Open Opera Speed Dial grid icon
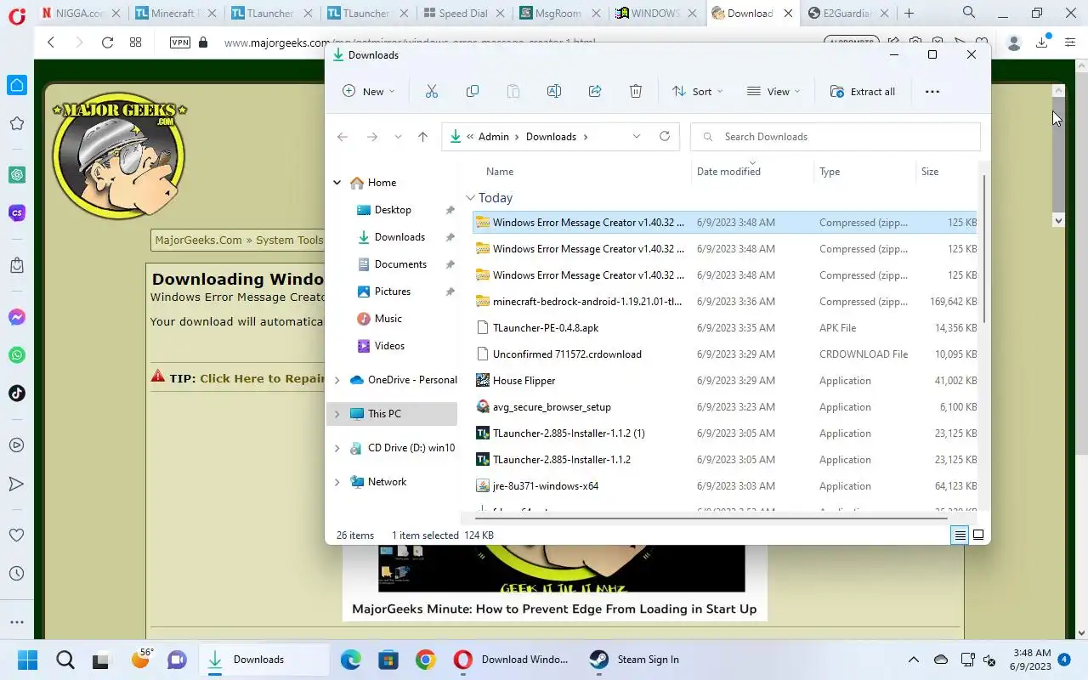This screenshot has height=680, width=1088. pyautogui.click(x=135, y=42)
